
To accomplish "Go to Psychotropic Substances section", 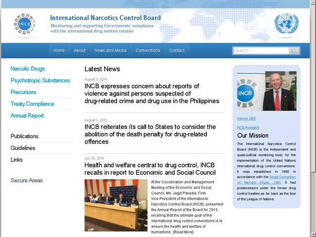I will [40, 80].
